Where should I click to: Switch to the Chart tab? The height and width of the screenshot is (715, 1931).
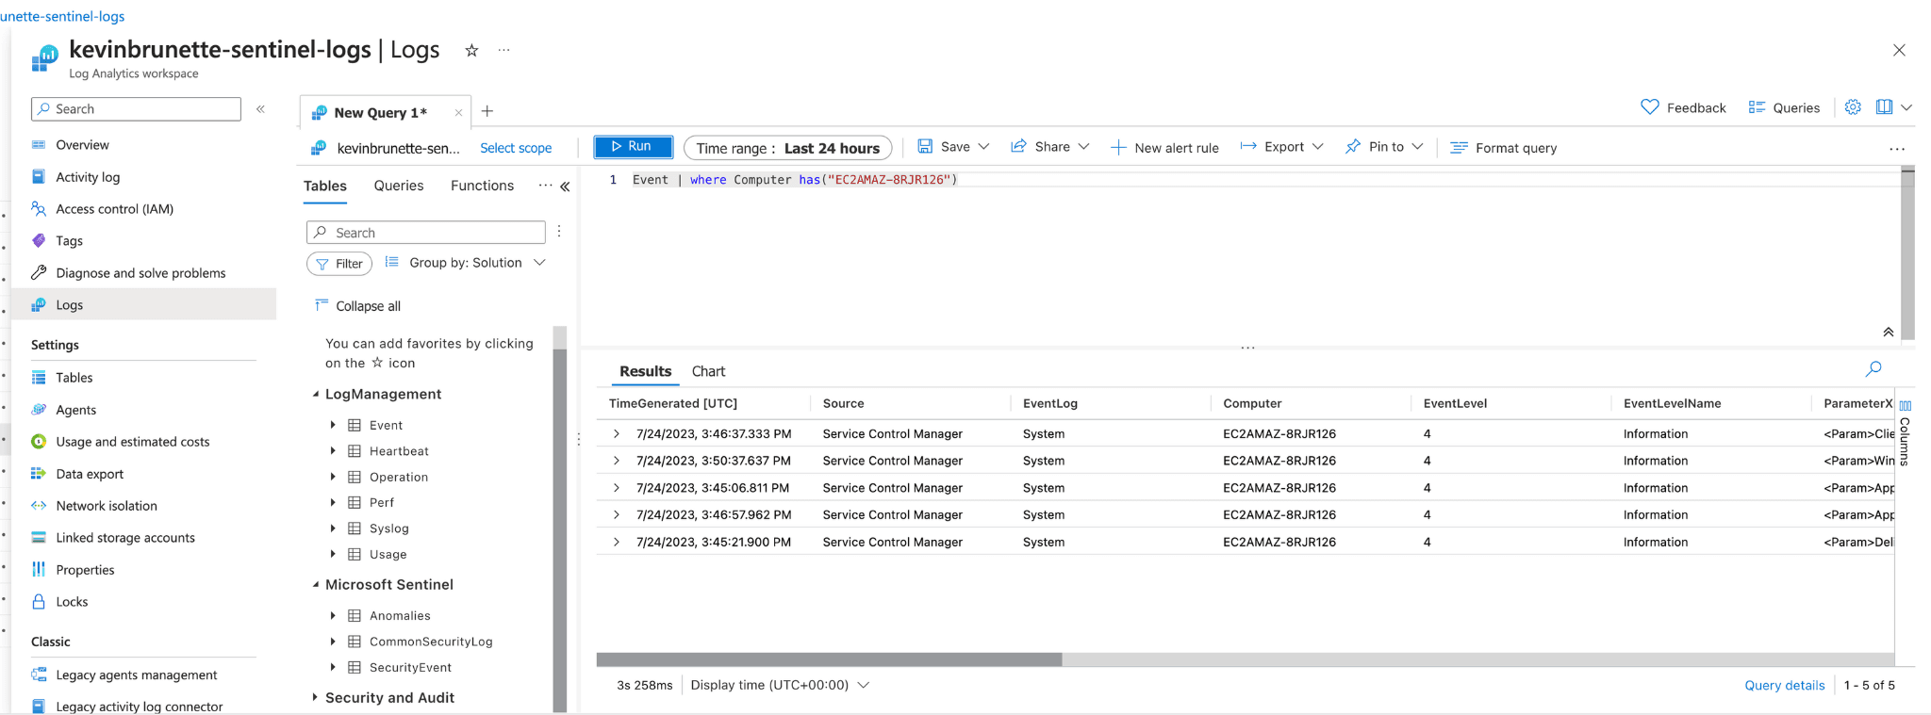708,371
